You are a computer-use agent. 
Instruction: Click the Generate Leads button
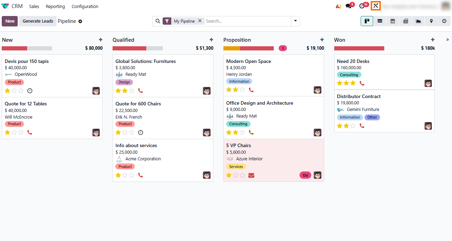point(38,21)
